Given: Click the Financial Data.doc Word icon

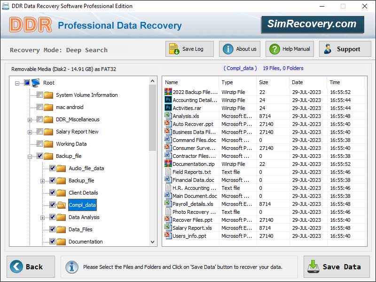Looking at the screenshot, I should click(x=168, y=180).
